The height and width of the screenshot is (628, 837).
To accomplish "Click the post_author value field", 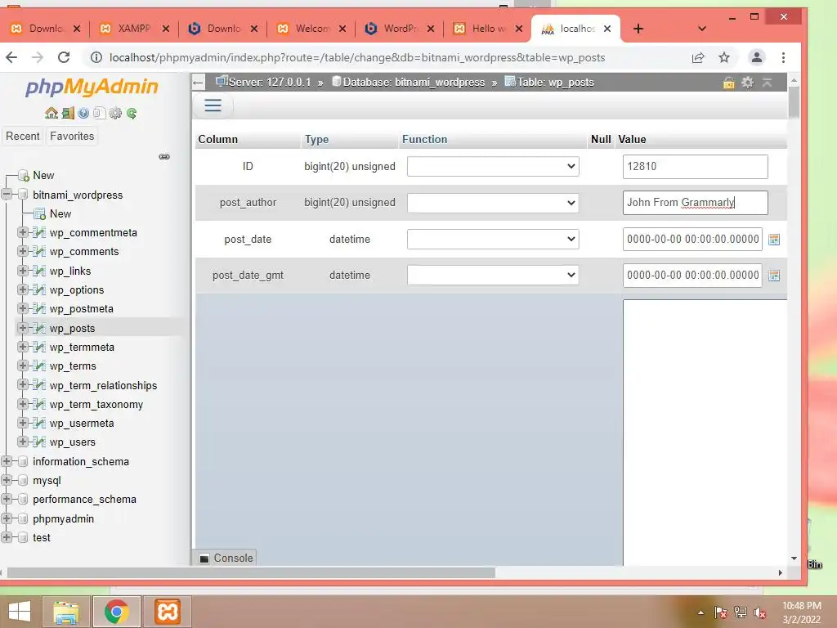I will point(695,203).
